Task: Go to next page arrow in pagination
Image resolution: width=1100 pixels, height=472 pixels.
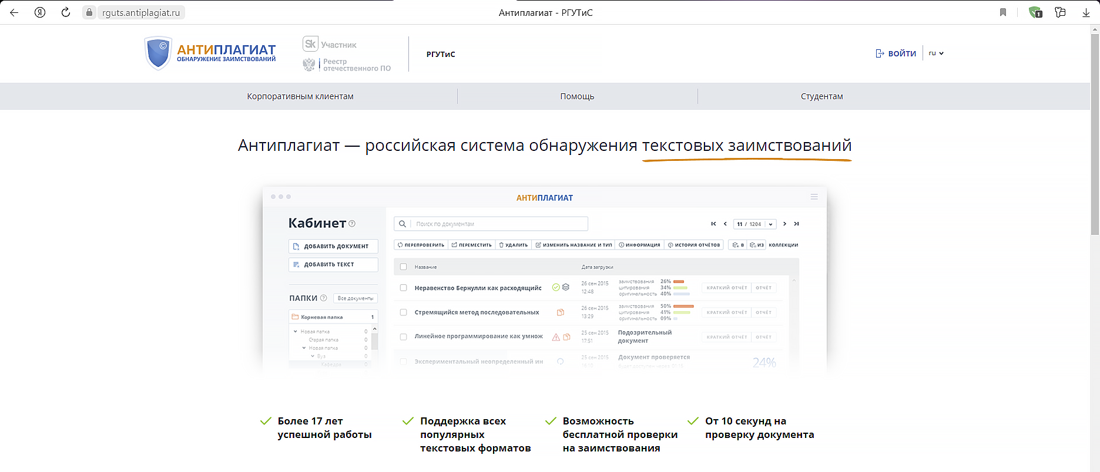Action: 784,224
